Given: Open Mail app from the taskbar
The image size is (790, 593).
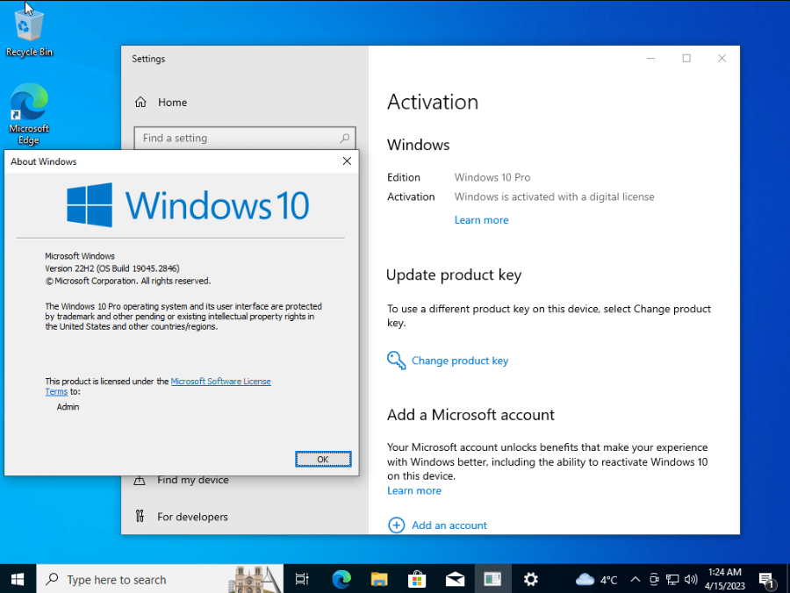Looking at the screenshot, I should click(x=455, y=580).
